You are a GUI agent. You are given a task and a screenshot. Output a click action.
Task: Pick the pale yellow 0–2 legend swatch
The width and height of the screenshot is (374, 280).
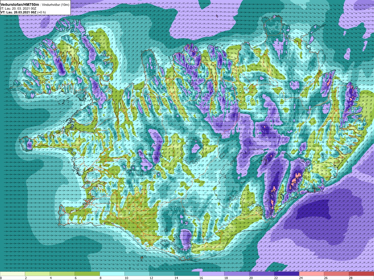(13, 274)
